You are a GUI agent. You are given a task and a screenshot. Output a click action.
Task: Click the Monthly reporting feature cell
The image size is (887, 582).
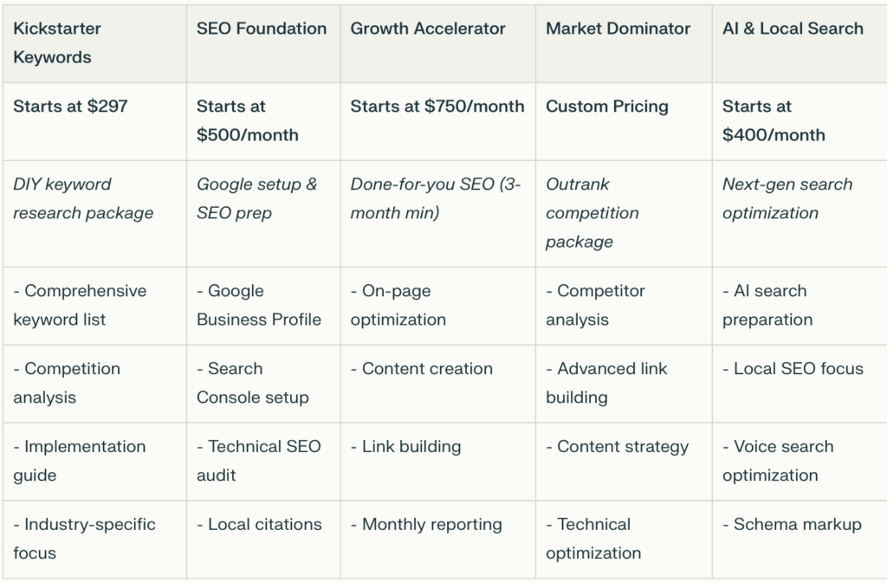[426, 525]
